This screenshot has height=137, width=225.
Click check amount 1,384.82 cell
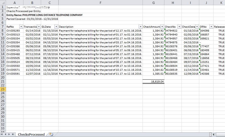click(153, 70)
